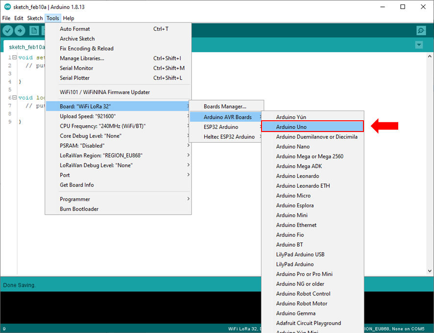Screen dimensions: 434x333
Task: Click the Arduino logo in title bar
Action: [x=7, y=7]
